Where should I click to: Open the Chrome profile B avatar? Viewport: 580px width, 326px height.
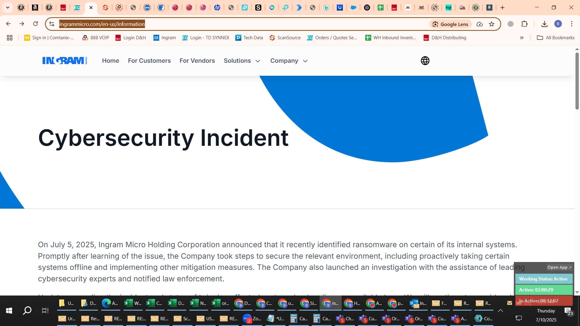558,24
